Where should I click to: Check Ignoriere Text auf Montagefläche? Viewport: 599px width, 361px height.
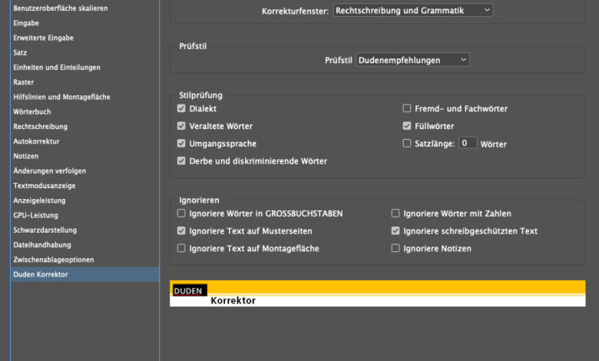182,248
